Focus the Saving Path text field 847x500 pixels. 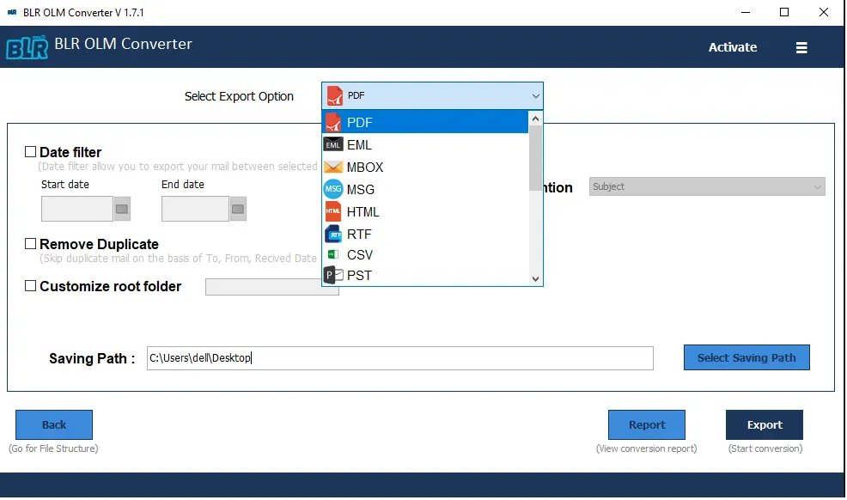click(x=399, y=358)
